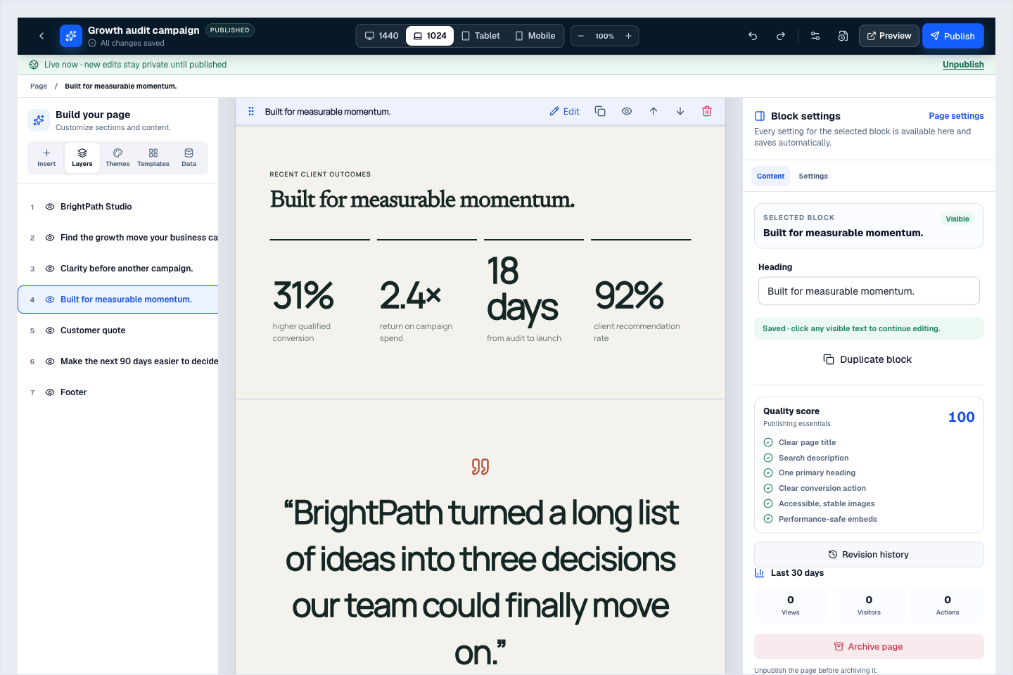Viewport: 1013px width, 675px height.
Task: Click the Preview button
Action: point(889,36)
